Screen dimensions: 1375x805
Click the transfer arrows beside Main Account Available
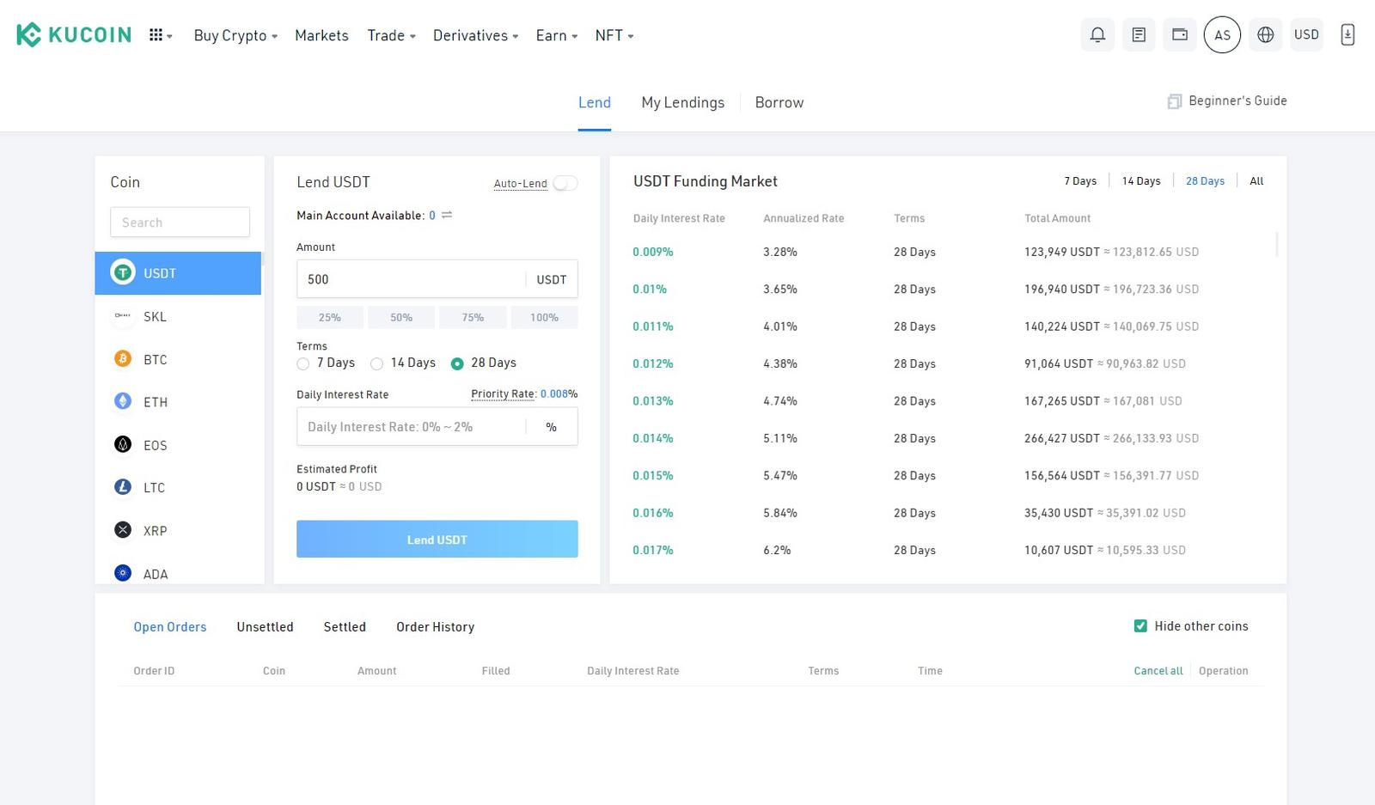(x=447, y=215)
